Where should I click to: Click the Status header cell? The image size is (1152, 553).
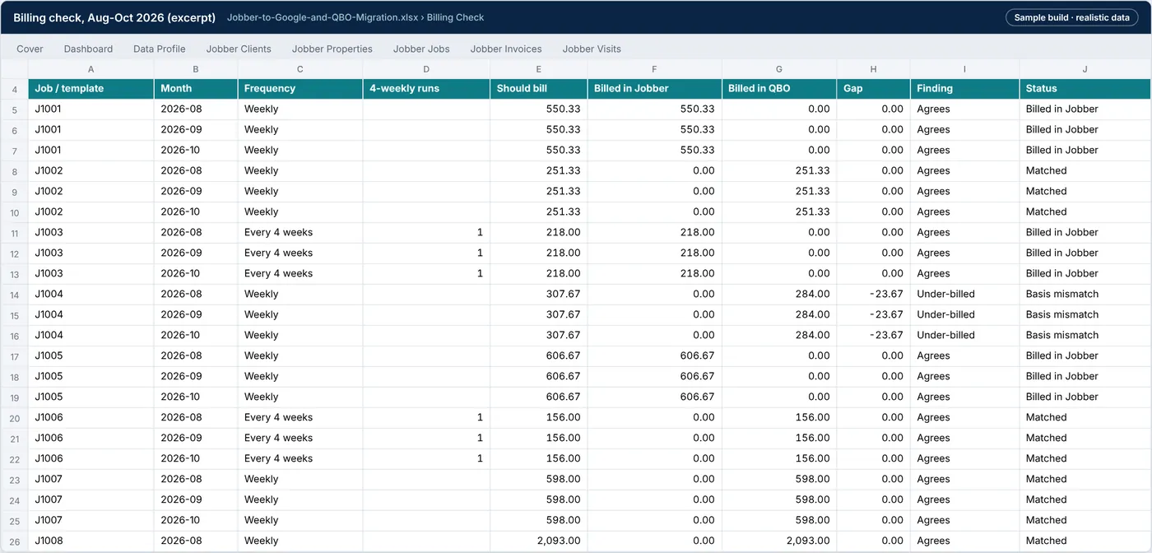point(1085,88)
